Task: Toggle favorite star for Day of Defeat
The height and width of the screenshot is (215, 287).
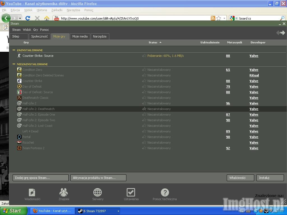Action: coord(144,87)
